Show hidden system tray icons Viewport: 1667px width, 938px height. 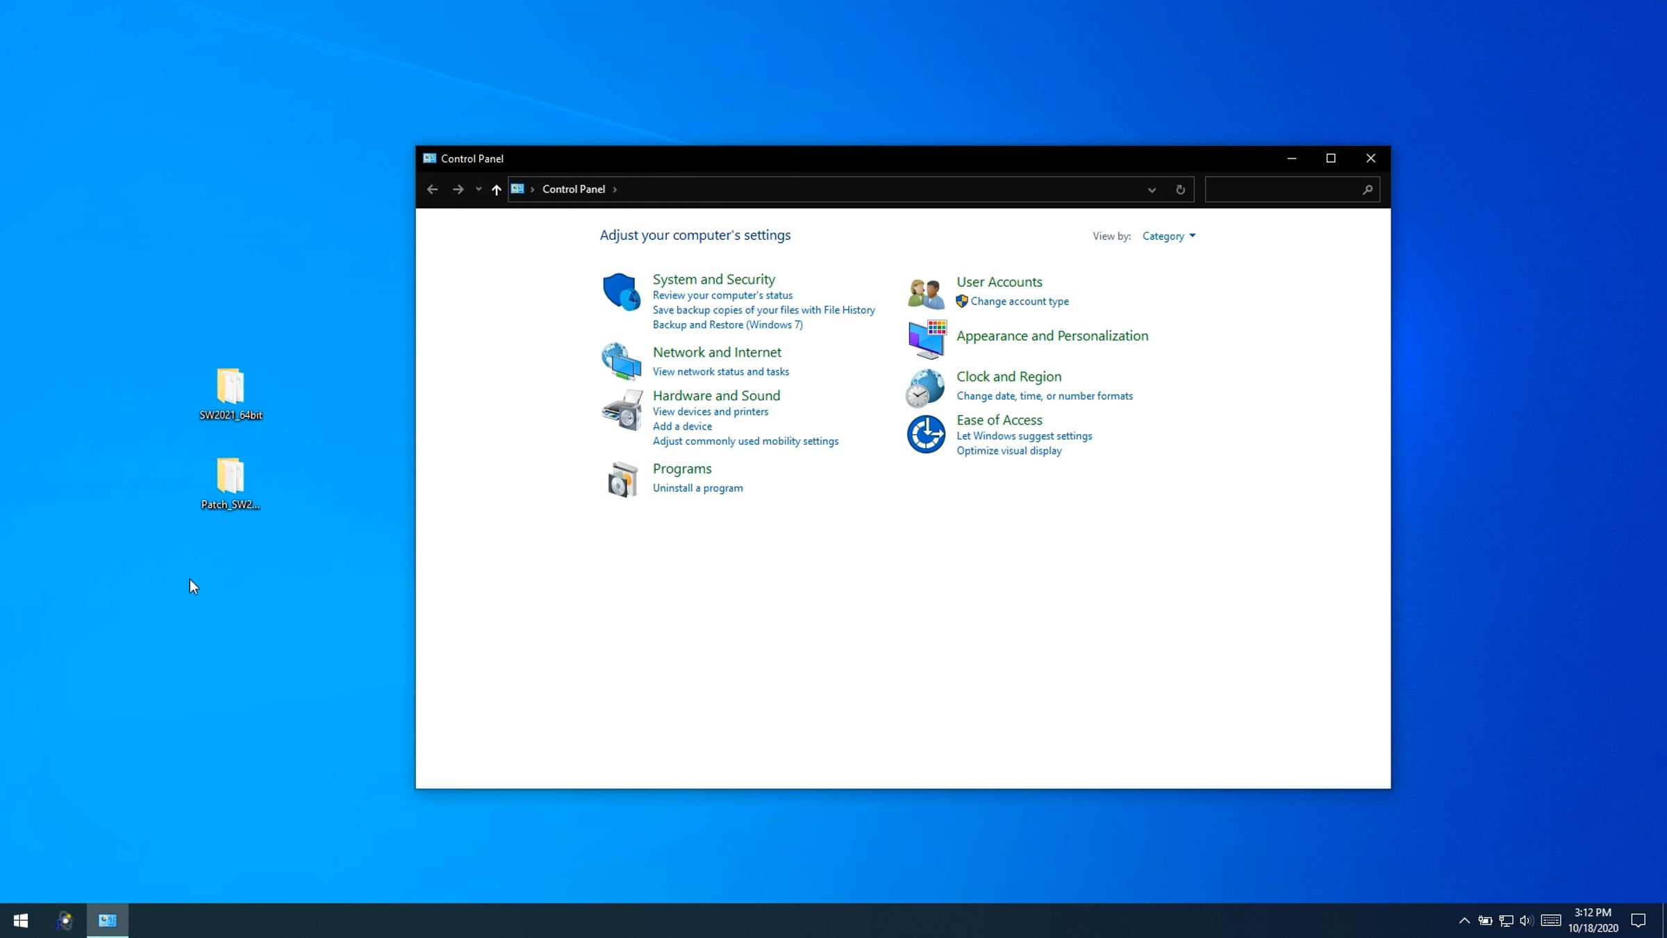(1464, 921)
